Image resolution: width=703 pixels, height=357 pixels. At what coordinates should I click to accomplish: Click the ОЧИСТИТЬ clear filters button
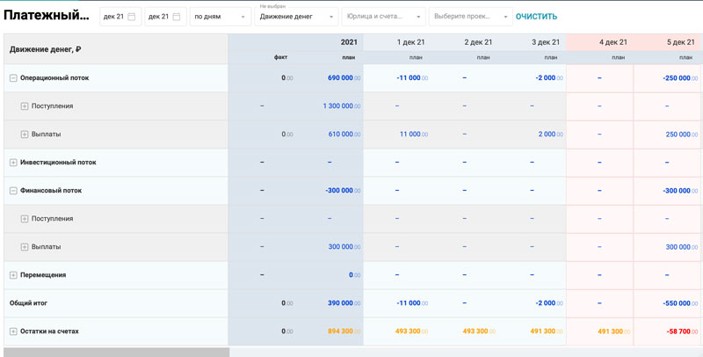coord(536,17)
